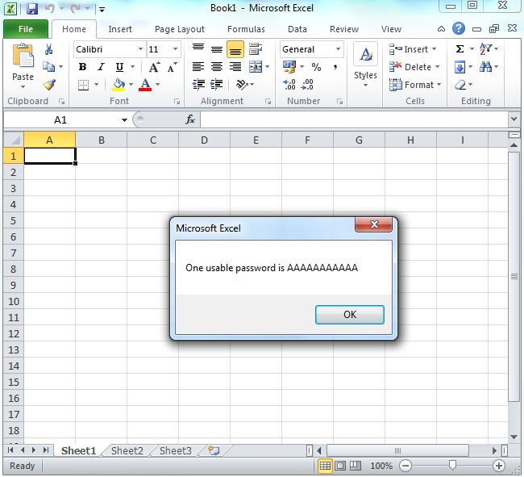The image size is (524, 477).
Task: Switch to the Insert ribbon tab
Action: pos(120,29)
